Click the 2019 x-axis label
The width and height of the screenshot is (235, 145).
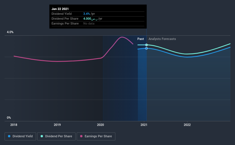57,125
